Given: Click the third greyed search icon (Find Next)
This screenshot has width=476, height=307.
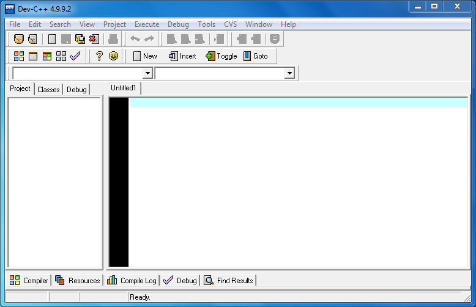Looking at the screenshot, I should click(x=199, y=39).
